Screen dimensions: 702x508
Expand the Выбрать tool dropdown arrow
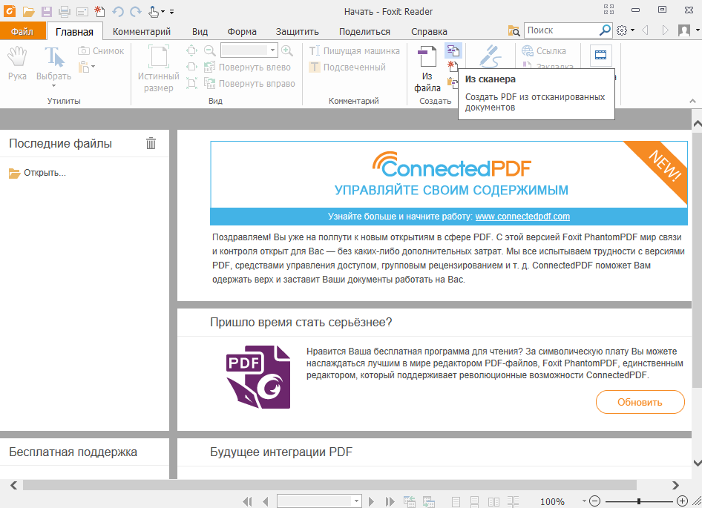(x=53, y=85)
